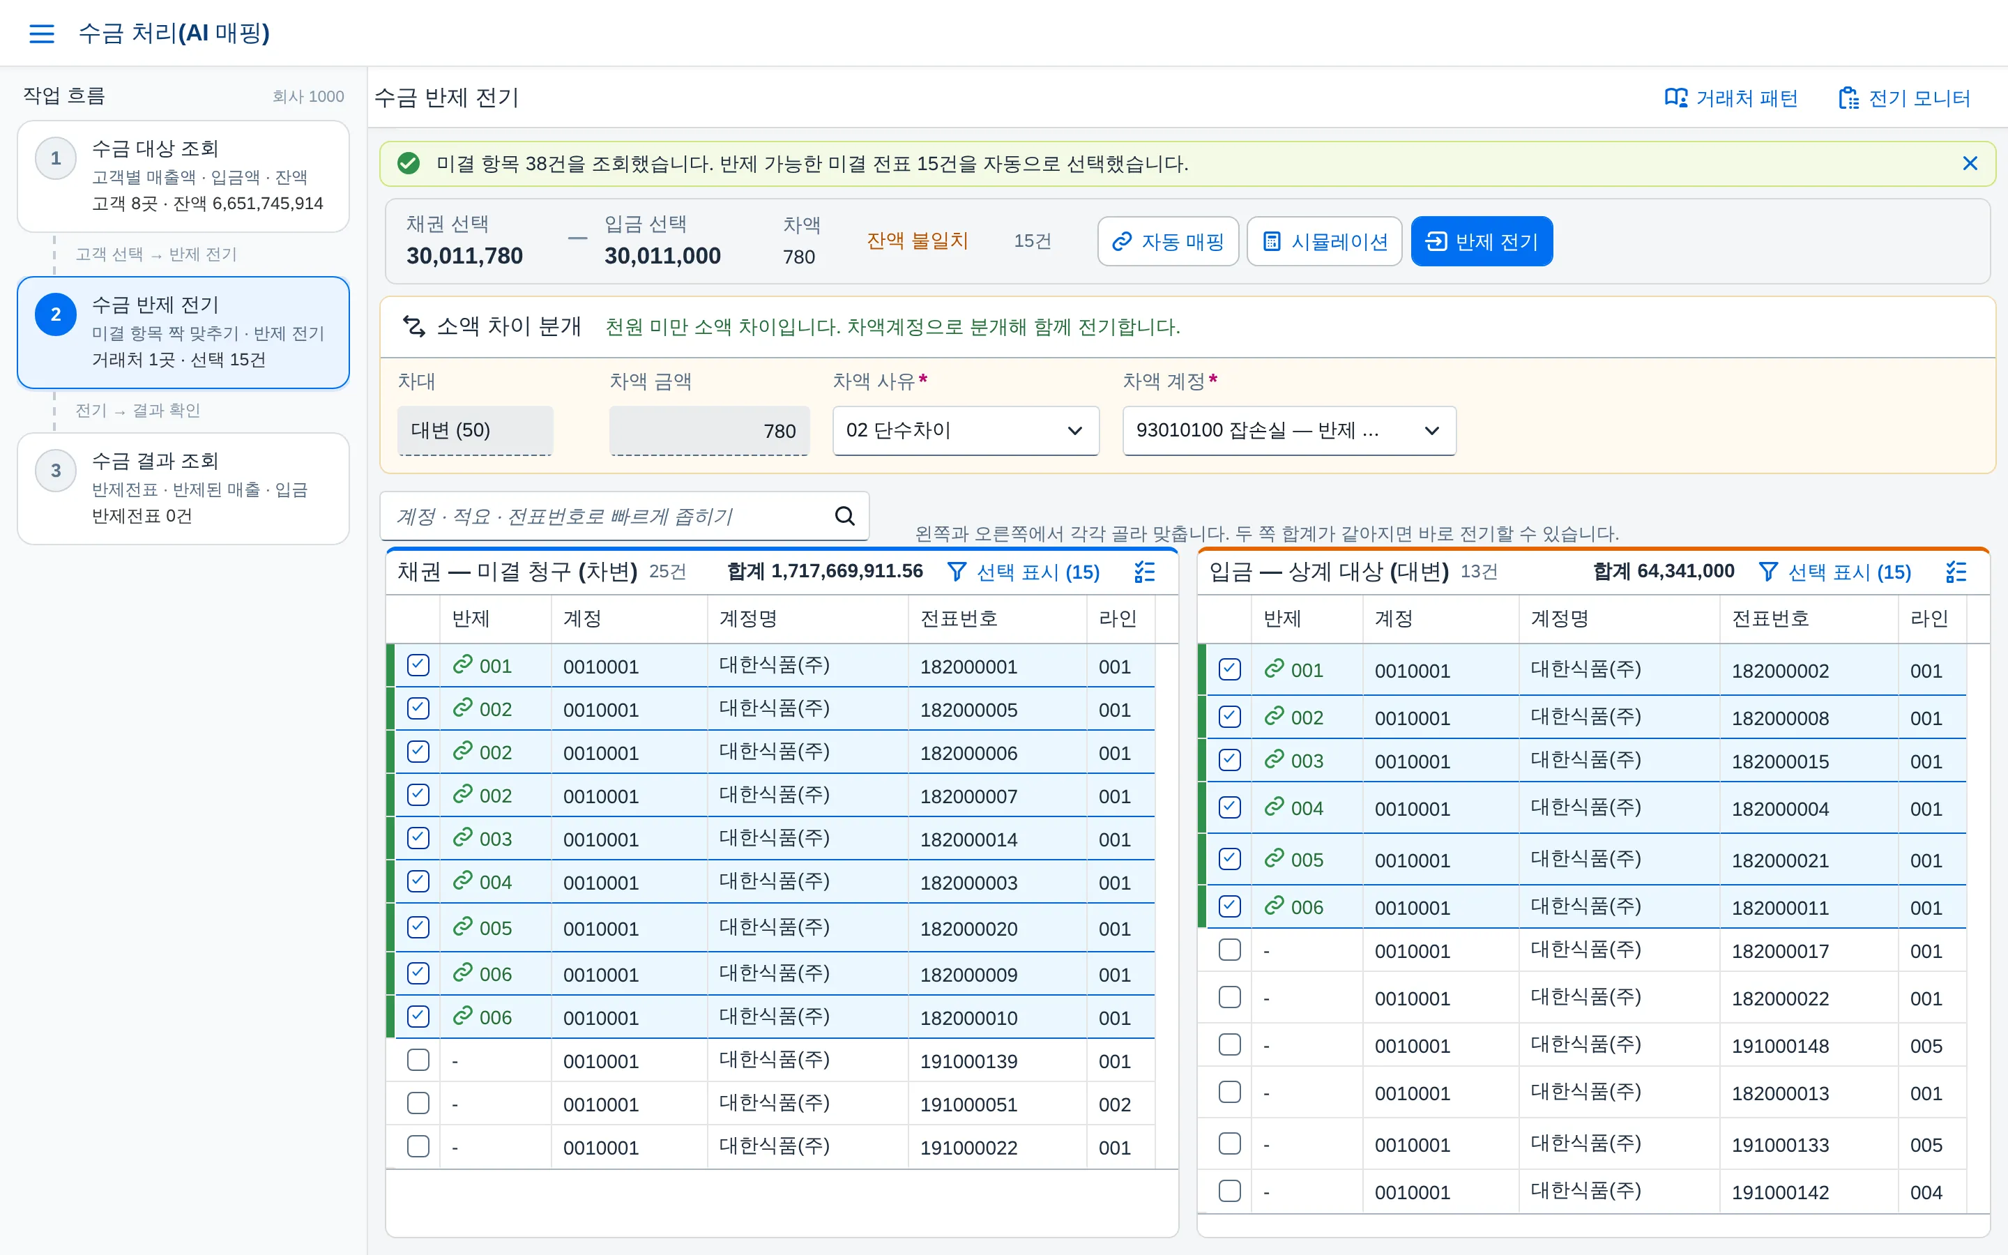This screenshot has width=2008, height=1255.
Task: Click link icon of 입금 row 182000021
Action: (1274, 859)
